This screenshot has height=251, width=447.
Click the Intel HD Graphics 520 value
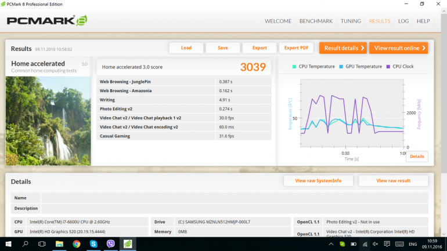click(x=67, y=232)
